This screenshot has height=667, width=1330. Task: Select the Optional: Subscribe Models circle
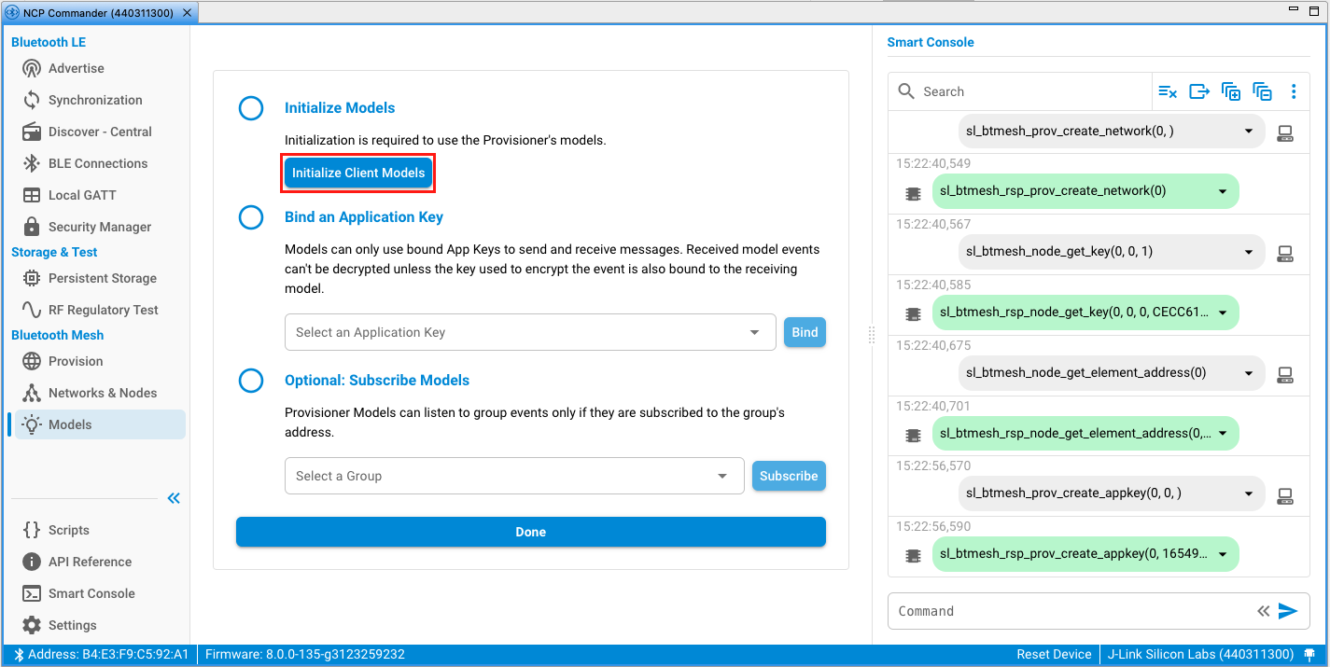coord(251,381)
